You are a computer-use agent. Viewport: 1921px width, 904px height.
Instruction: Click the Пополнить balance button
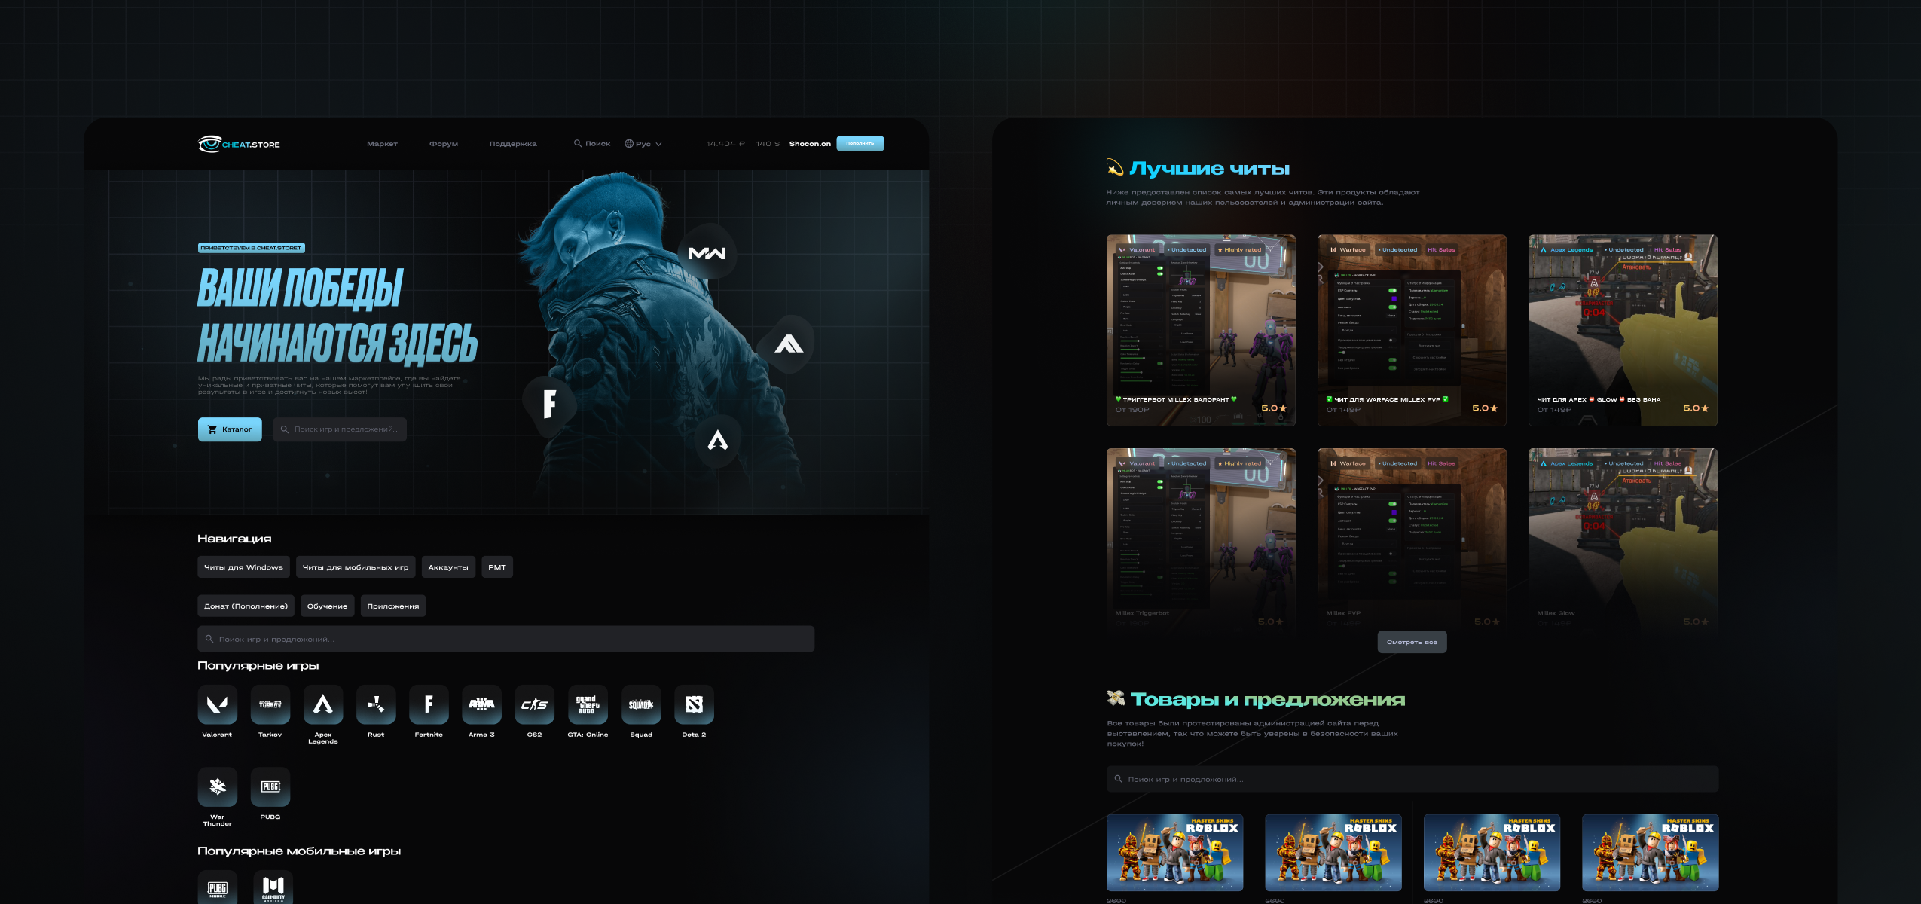pyautogui.click(x=860, y=143)
